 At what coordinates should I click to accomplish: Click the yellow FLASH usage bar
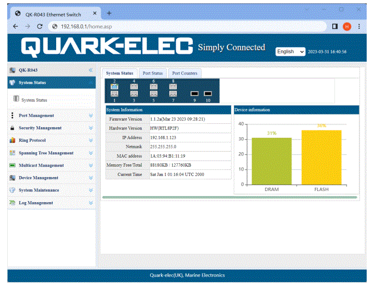(322, 157)
